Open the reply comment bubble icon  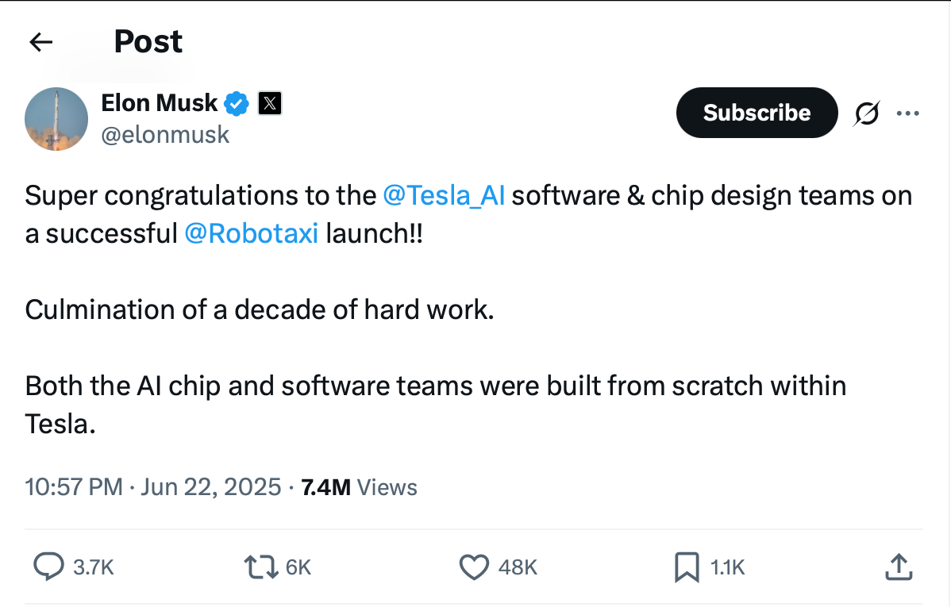click(x=48, y=567)
